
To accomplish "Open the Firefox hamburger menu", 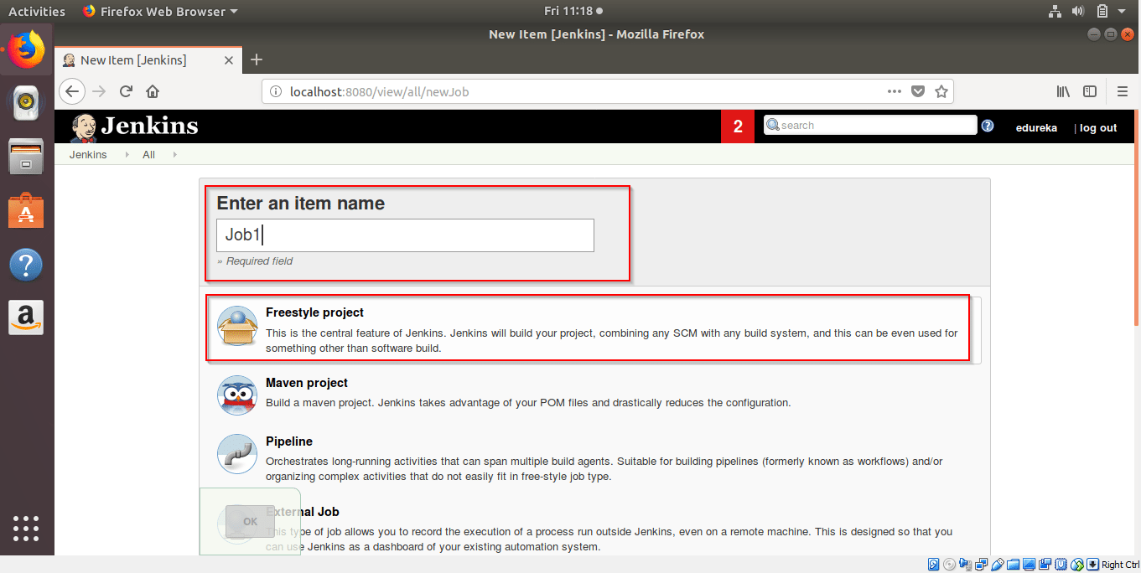I will click(1122, 91).
